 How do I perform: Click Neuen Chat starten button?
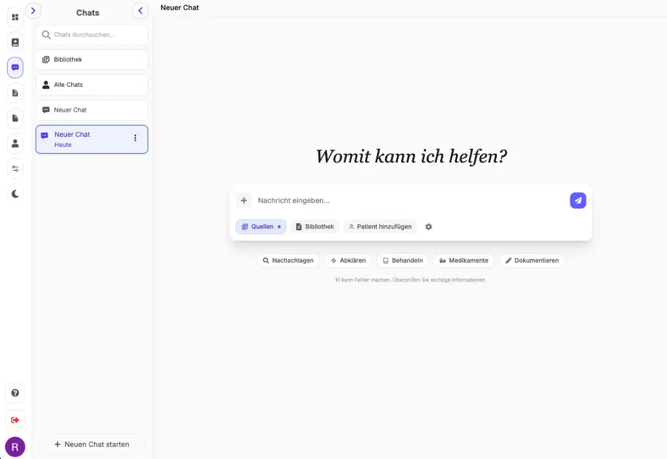92,445
